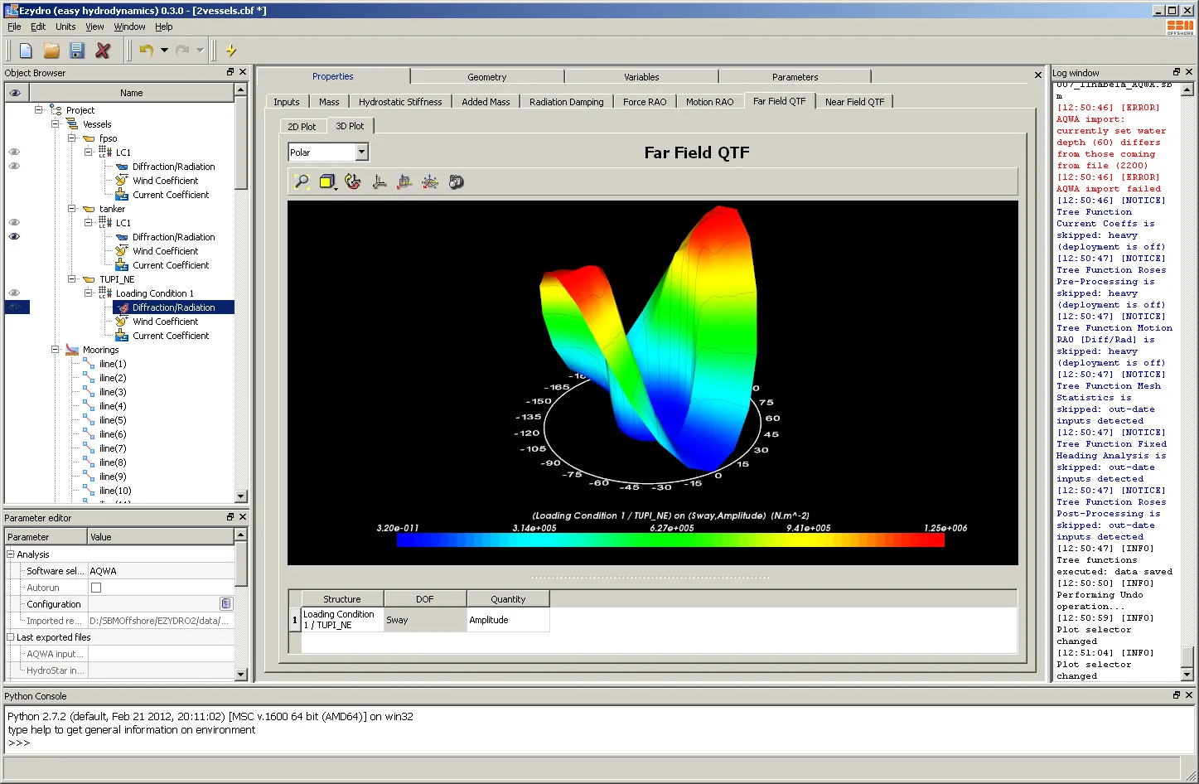Image resolution: width=1199 pixels, height=784 pixels.
Task: Click the red X delete toolbar icon
Action: point(103,51)
